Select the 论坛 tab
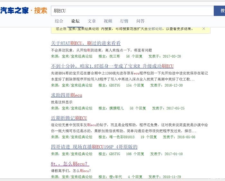This screenshot has height=181, width=225. (76, 21)
